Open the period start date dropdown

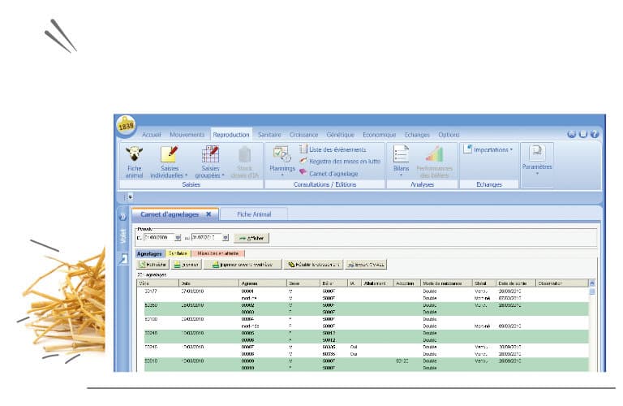(178, 238)
